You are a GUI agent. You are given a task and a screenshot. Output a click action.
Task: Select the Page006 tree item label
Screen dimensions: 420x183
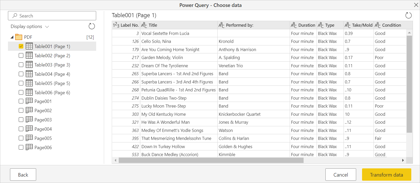tap(43, 147)
